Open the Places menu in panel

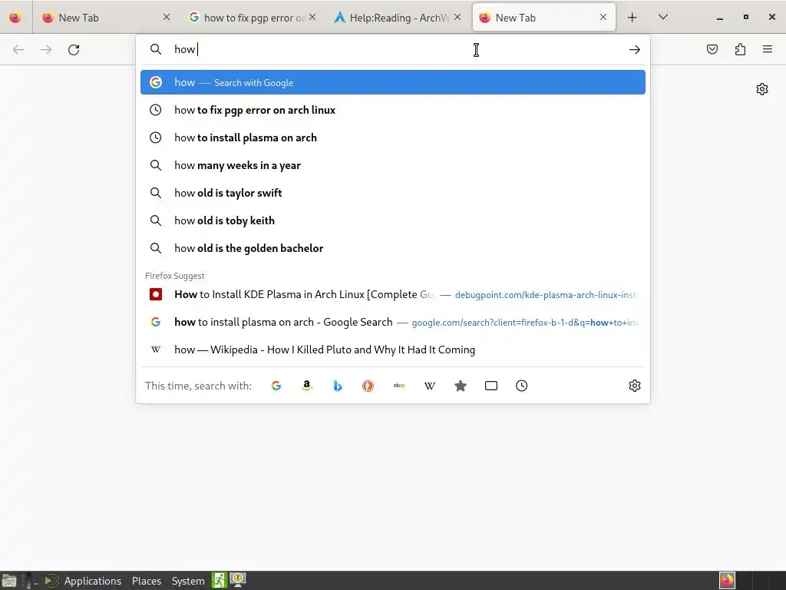[147, 581]
